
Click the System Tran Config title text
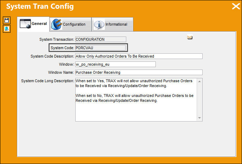coord(40,7)
